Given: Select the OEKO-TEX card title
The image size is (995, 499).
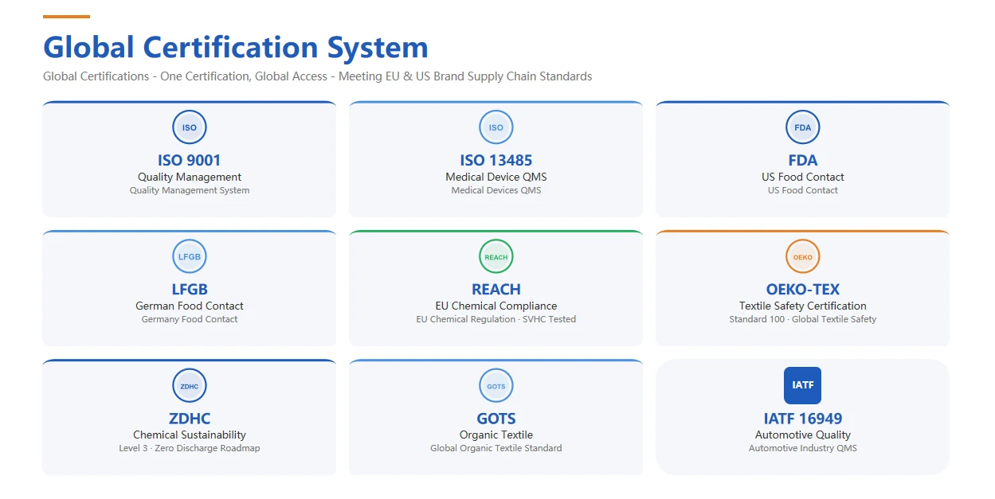Looking at the screenshot, I should tap(803, 289).
